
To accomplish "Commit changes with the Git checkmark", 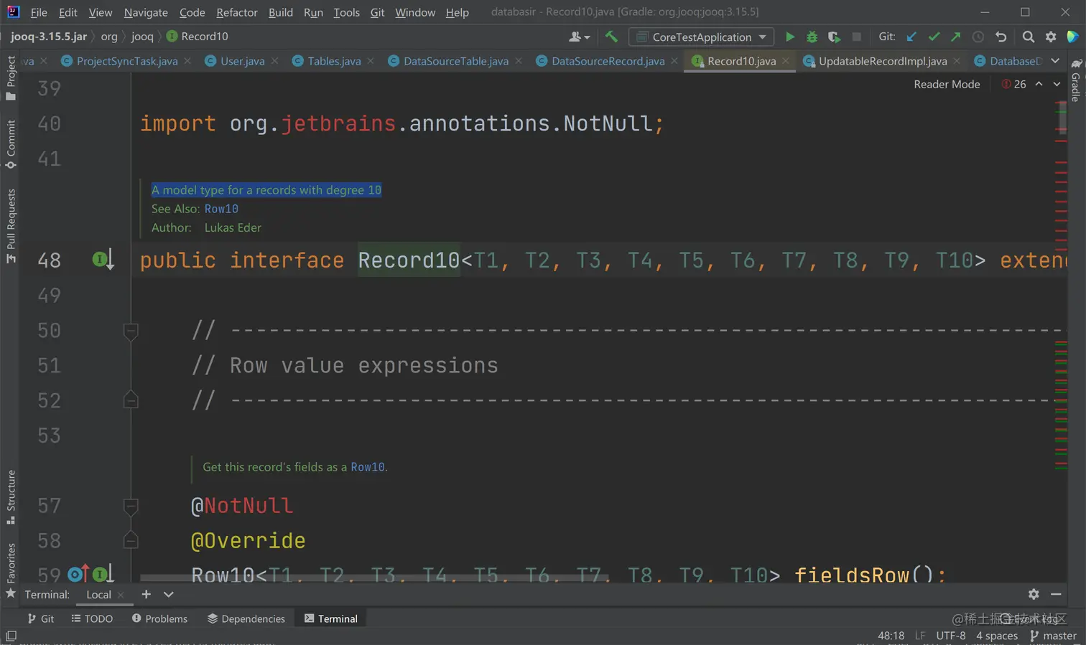I will point(934,37).
